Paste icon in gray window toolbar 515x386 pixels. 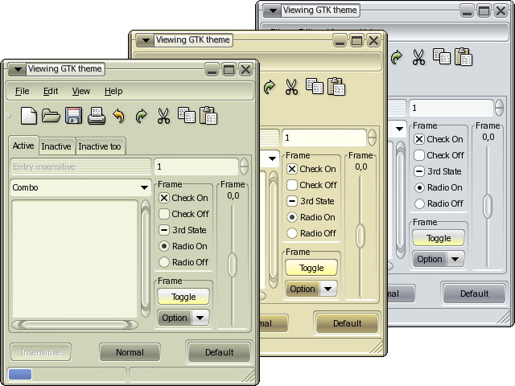pyautogui.click(x=463, y=56)
